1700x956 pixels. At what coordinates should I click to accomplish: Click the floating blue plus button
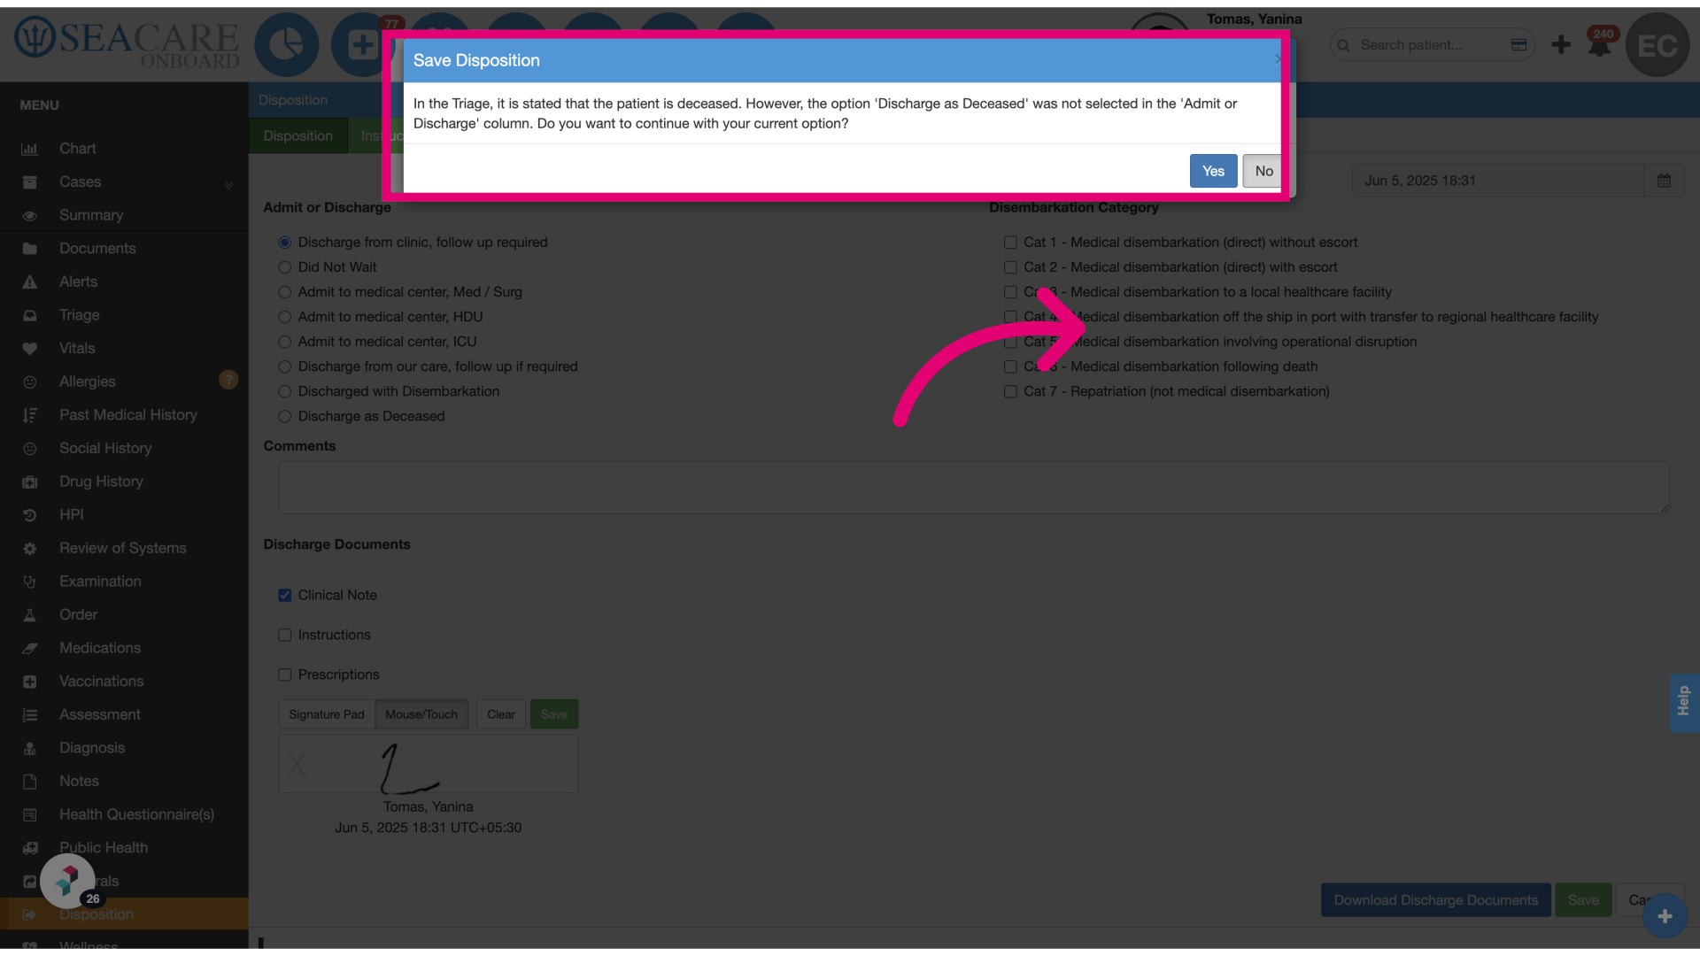click(x=1665, y=916)
